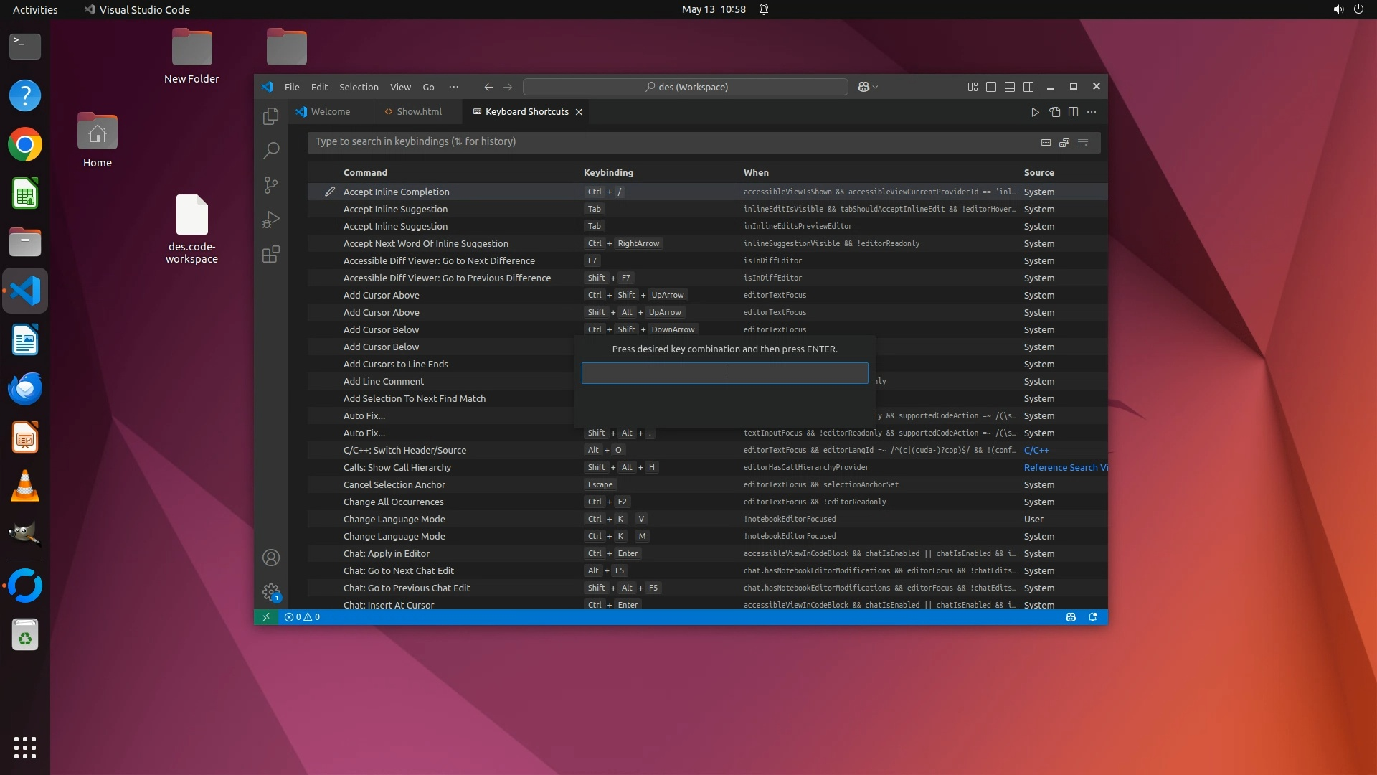Toggle Sort by Precedence in keybindings search

click(x=1064, y=142)
